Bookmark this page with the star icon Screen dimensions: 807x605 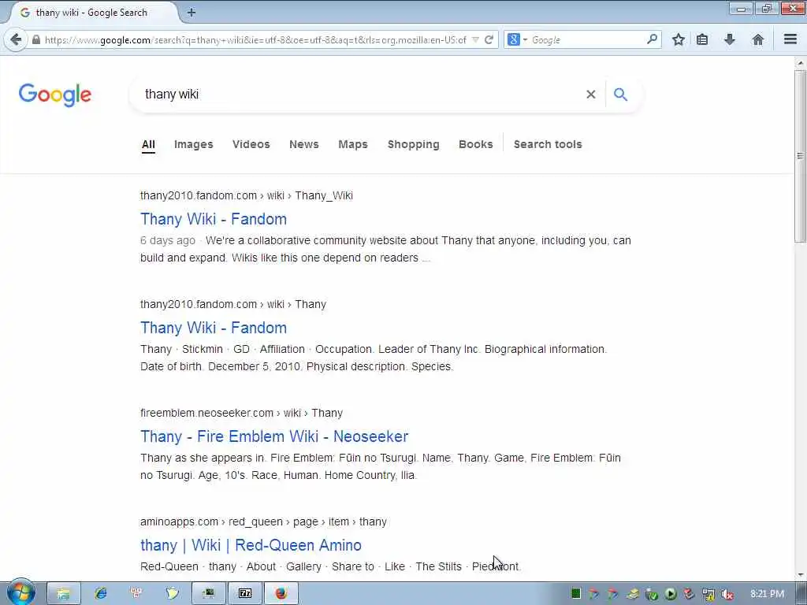point(679,39)
